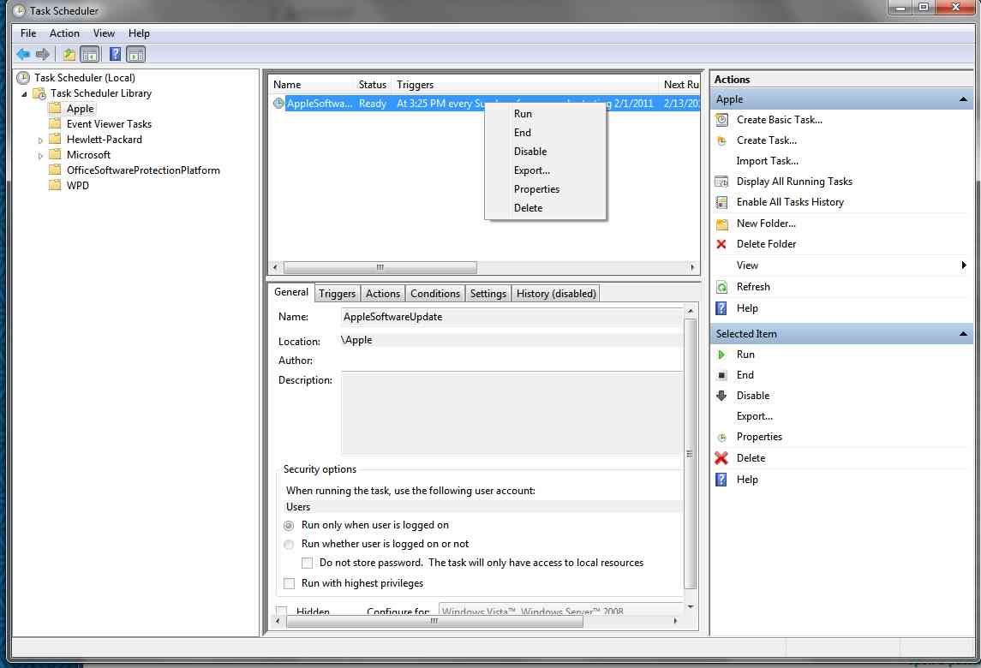Image resolution: width=981 pixels, height=668 pixels.
Task: Click the Back arrow toolbar icon
Action: 23,55
